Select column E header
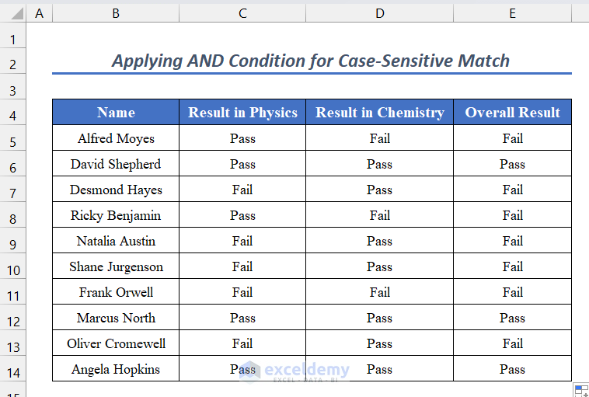The image size is (589, 397). (512, 14)
